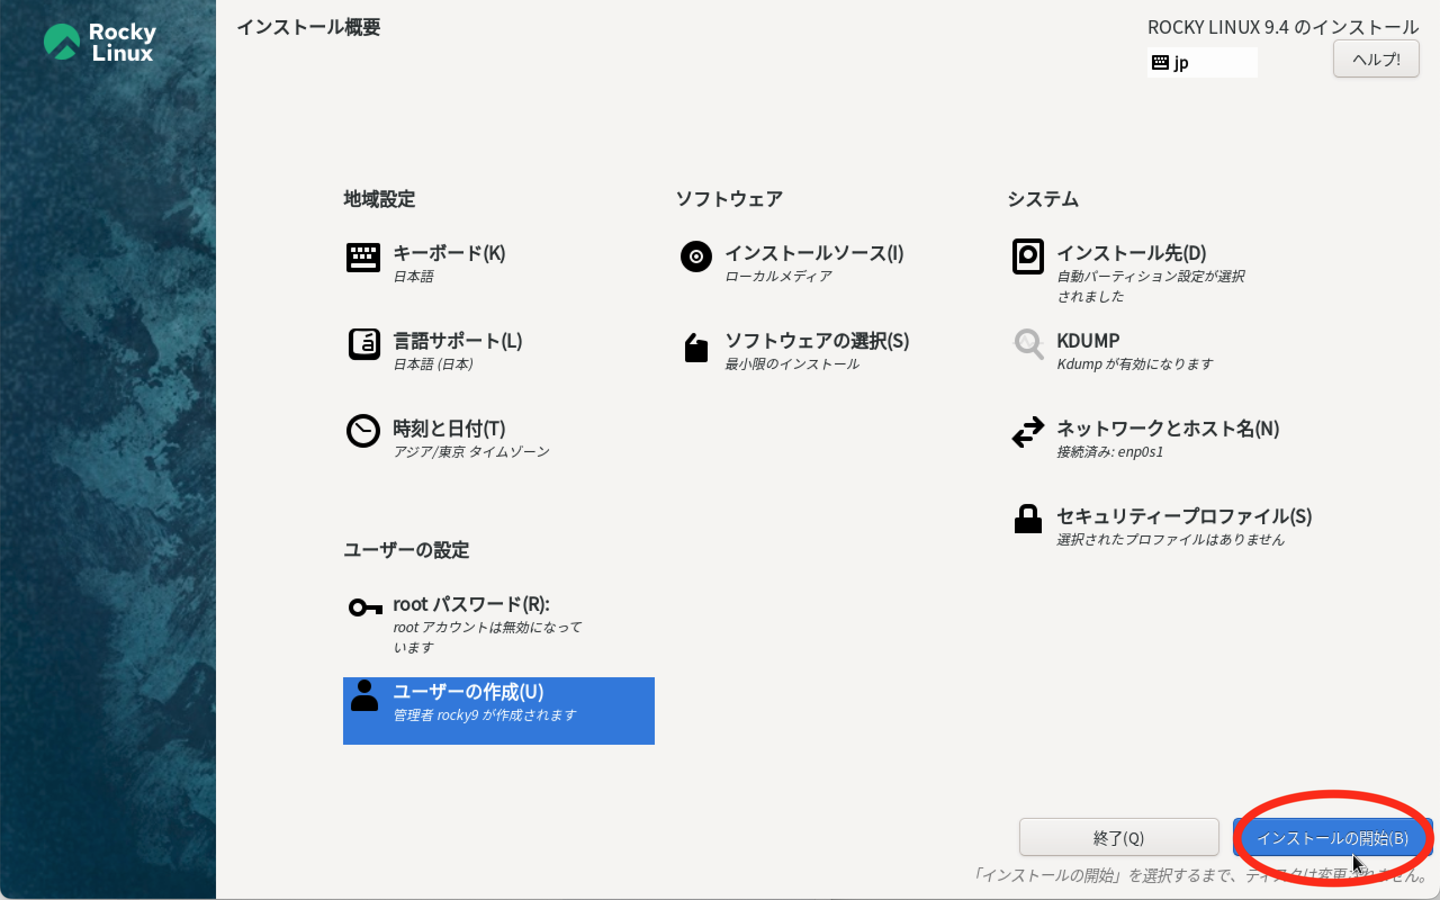Click the keyboard icon for キーボード(K)
The image size is (1440, 900).
coord(363,257)
